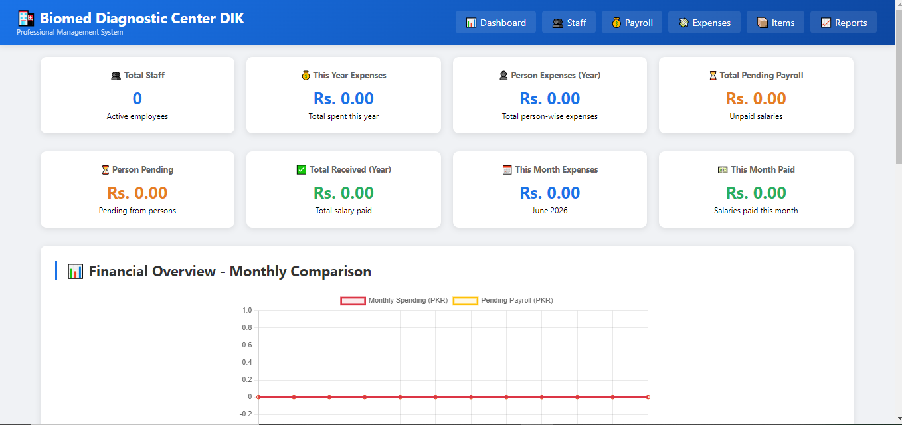
Task: Open the Reports page
Action: [x=844, y=23]
